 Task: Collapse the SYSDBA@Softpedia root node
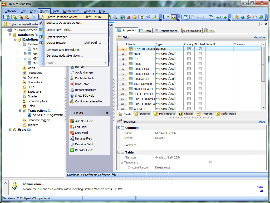tap(5, 30)
